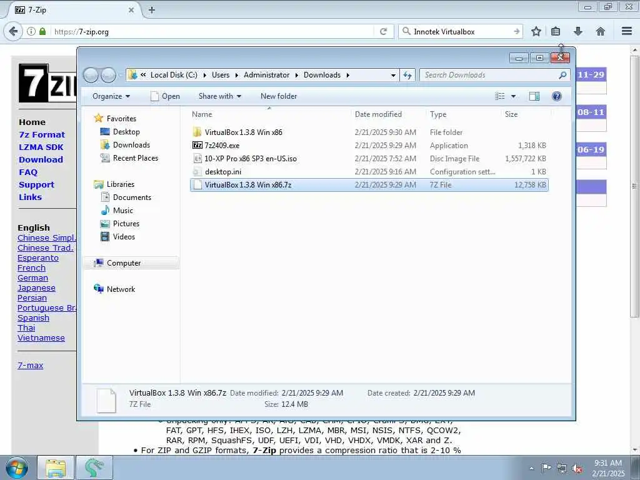Image resolution: width=640 pixels, height=480 pixels.
Task: Open Pictures library
Action: 126,224
